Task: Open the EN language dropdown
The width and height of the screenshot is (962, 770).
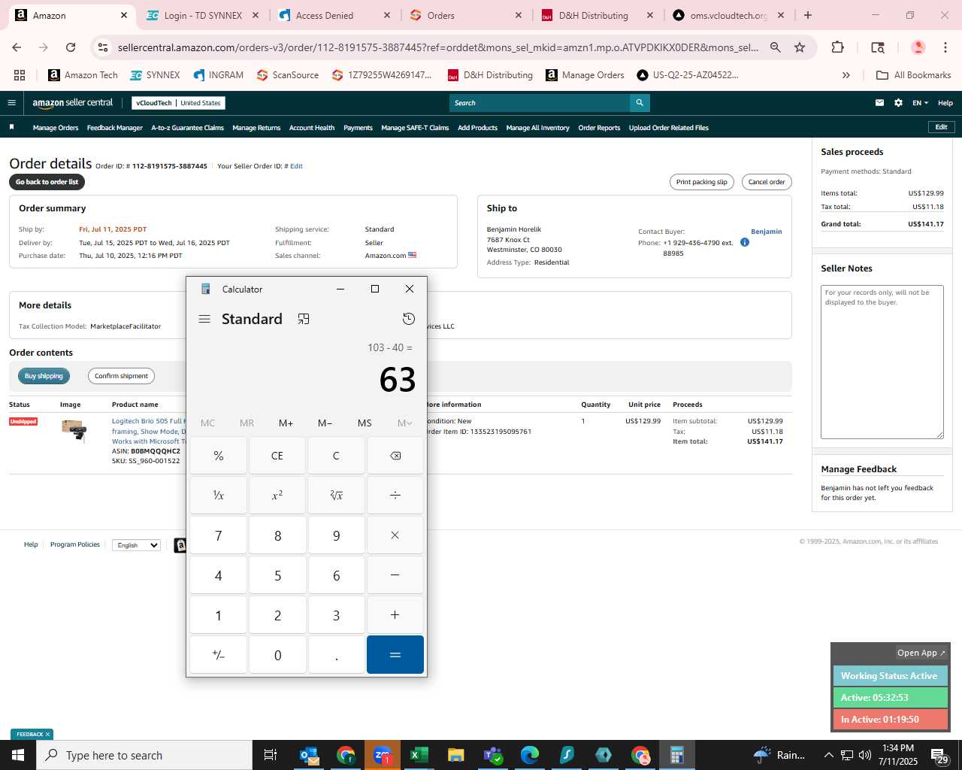Action: [920, 103]
